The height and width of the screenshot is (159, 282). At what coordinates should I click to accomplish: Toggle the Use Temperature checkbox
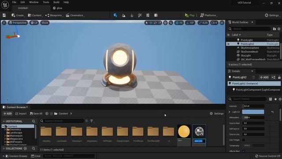[244, 140]
